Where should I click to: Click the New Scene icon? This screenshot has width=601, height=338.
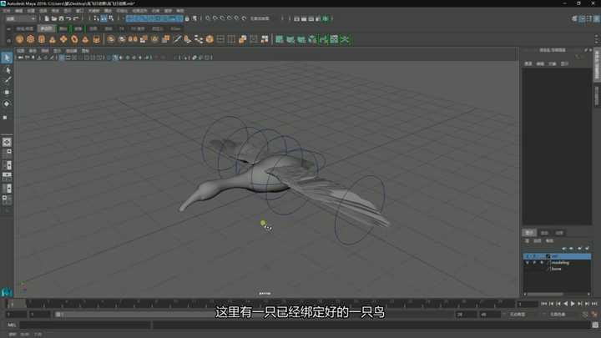click(x=47, y=18)
